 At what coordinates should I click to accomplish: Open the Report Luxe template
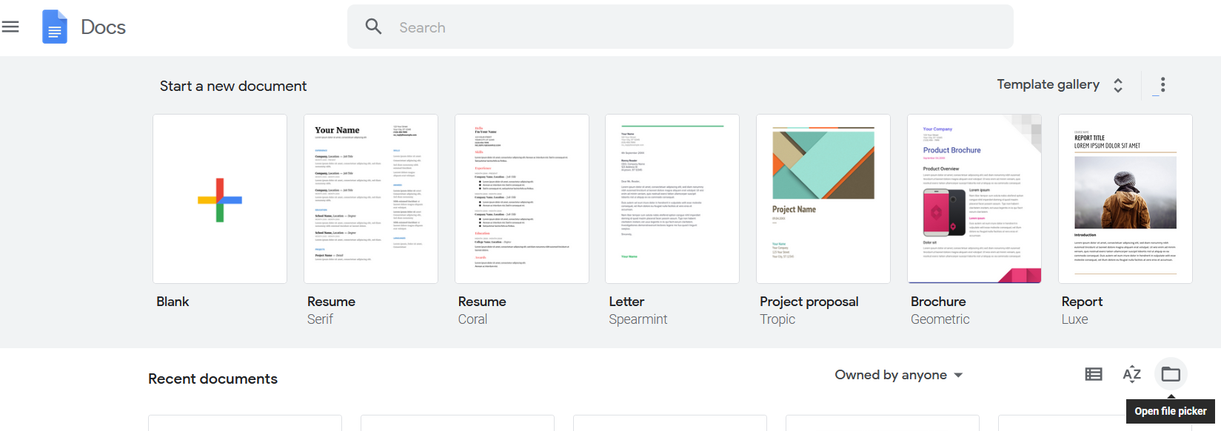click(1125, 199)
